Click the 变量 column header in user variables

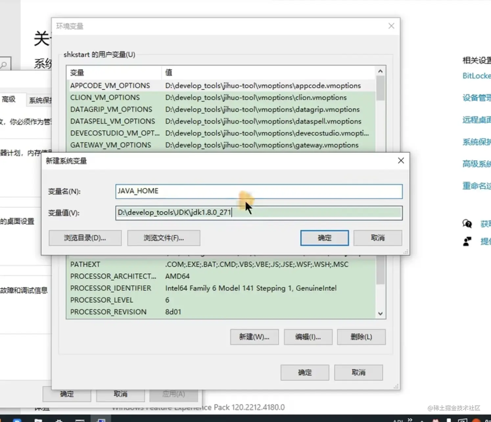point(114,73)
